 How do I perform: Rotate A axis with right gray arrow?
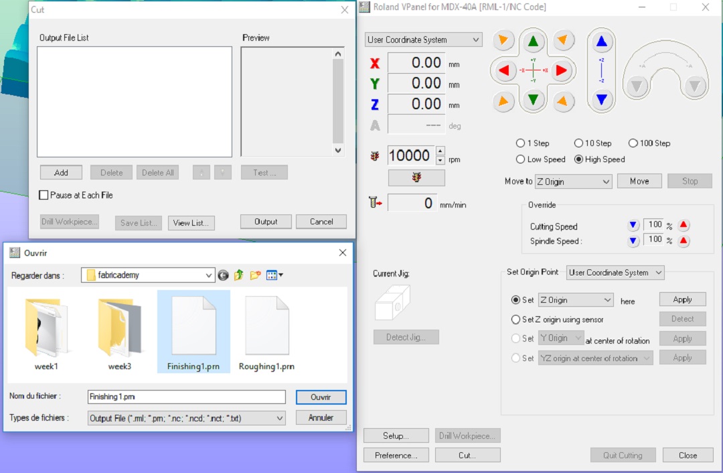click(x=694, y=86)
